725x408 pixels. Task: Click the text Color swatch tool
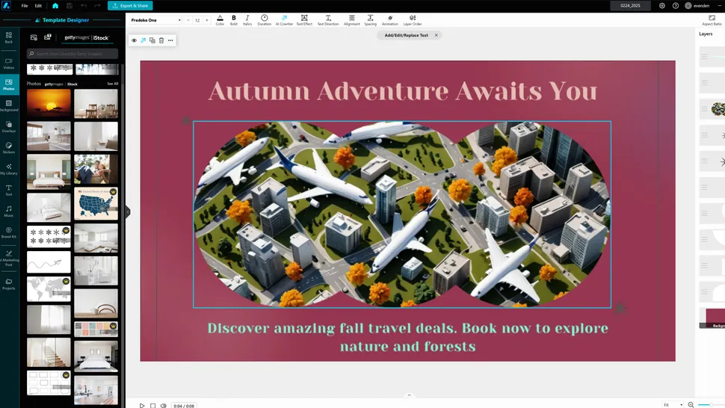point(220,19)
